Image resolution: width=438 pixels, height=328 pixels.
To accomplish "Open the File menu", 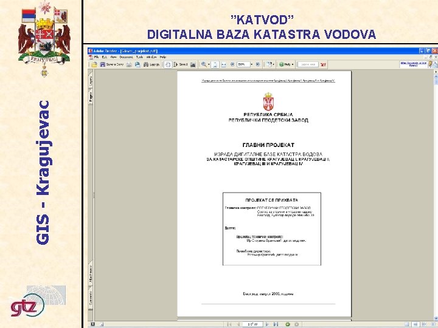I will coord(97,57).
